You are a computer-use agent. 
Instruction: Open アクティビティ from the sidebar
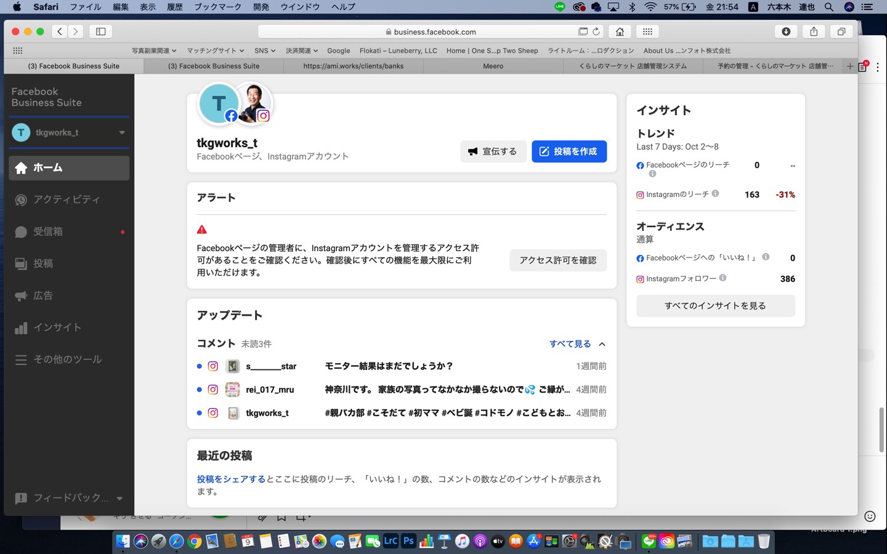click(x=69, y=199)
